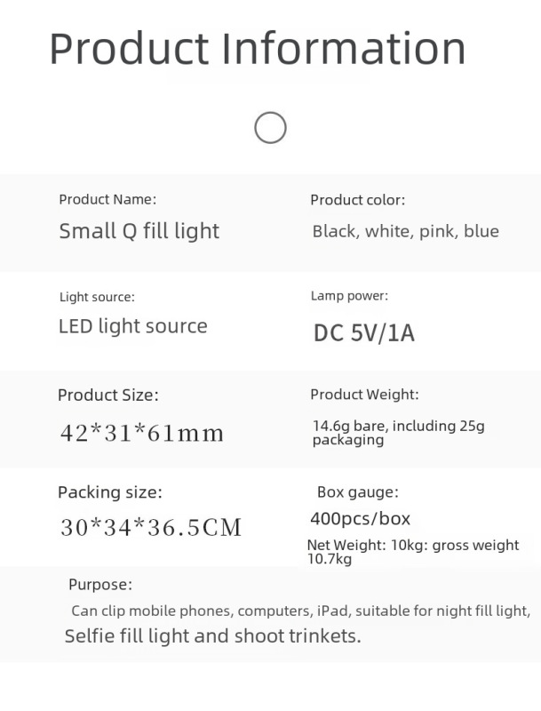This screenshot has width=541, height=711.
Task: Click the Lamp power label
Action: pos(349,296)
